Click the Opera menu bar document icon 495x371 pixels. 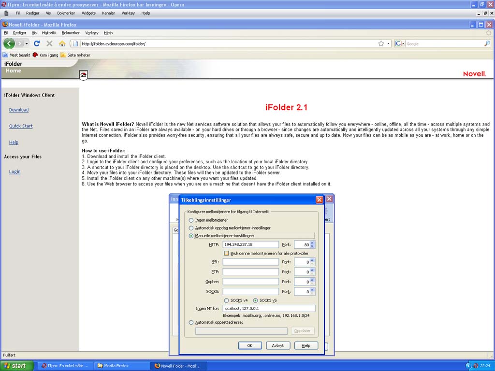(6, 13)
